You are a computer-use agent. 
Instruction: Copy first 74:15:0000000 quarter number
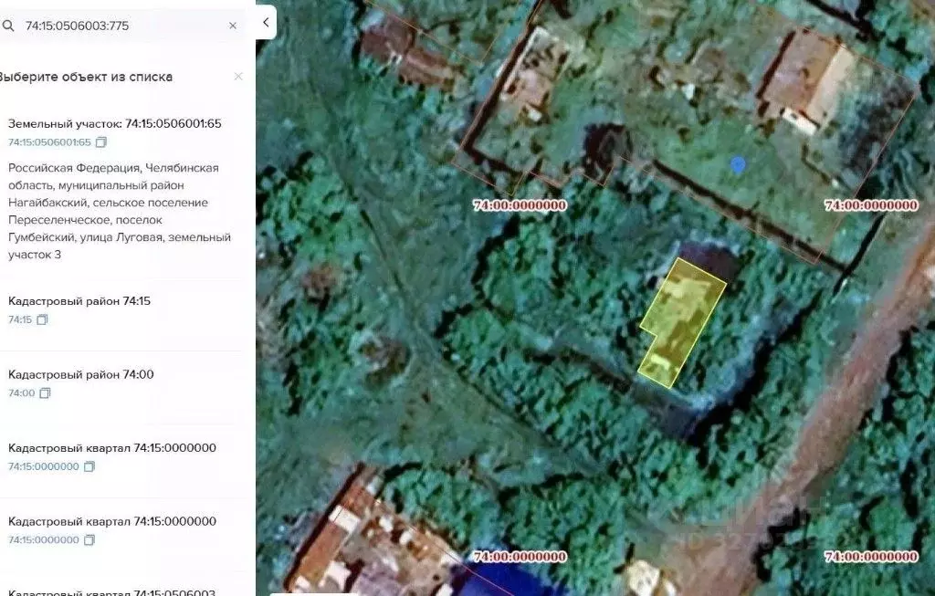pos(89,466)
